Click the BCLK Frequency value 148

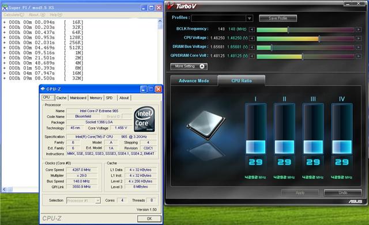click(221, 29)
